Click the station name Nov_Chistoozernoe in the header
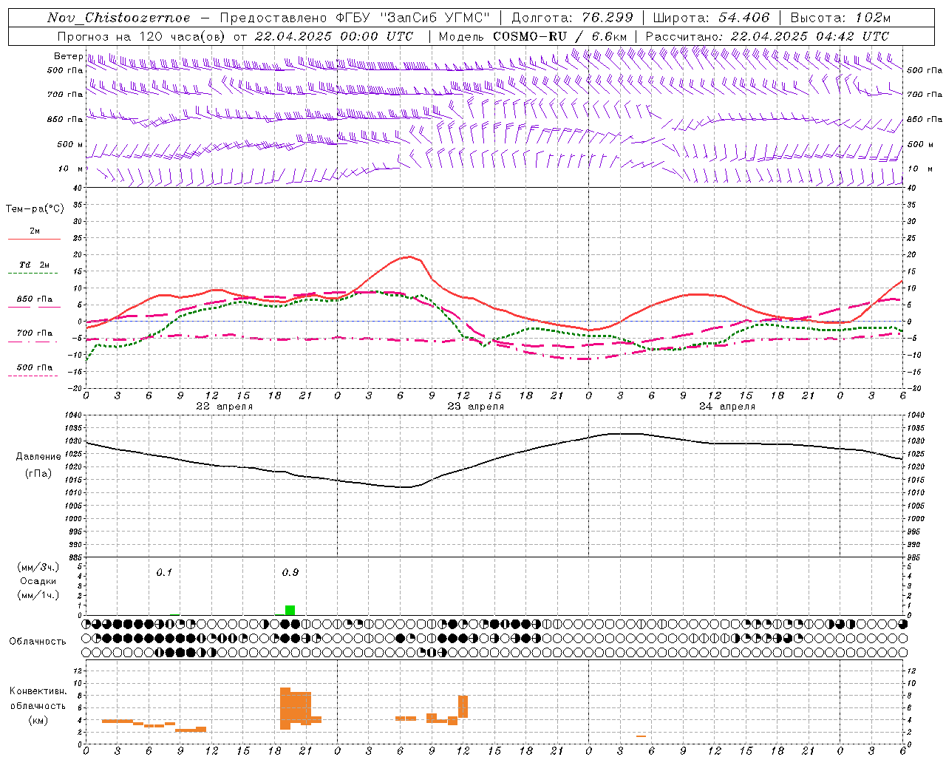Image resolution: width=946 pixels, height=757 pixels. (x=119, y=18)
